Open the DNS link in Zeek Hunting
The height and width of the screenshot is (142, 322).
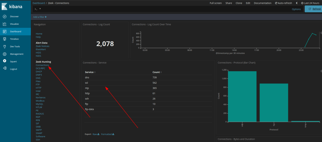[38, 78]
